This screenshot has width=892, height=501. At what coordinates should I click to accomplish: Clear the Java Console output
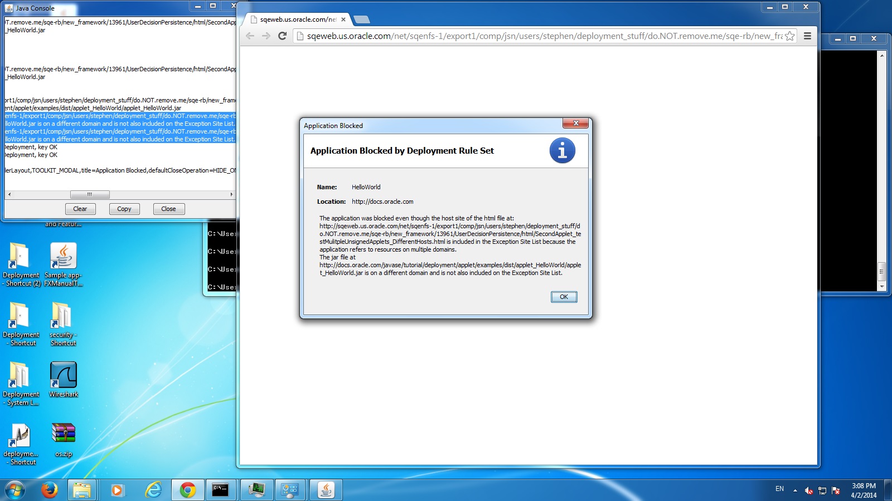click(x=80, y=209)
